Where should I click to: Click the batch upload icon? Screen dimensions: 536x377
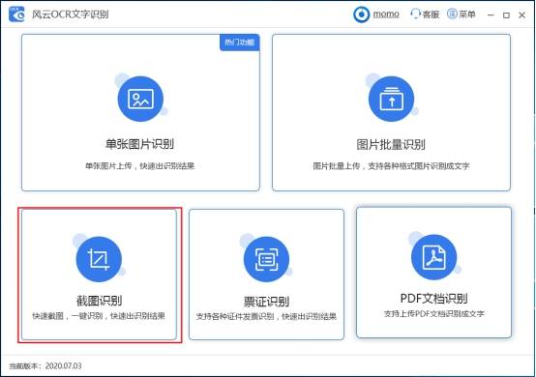[391, 99]
